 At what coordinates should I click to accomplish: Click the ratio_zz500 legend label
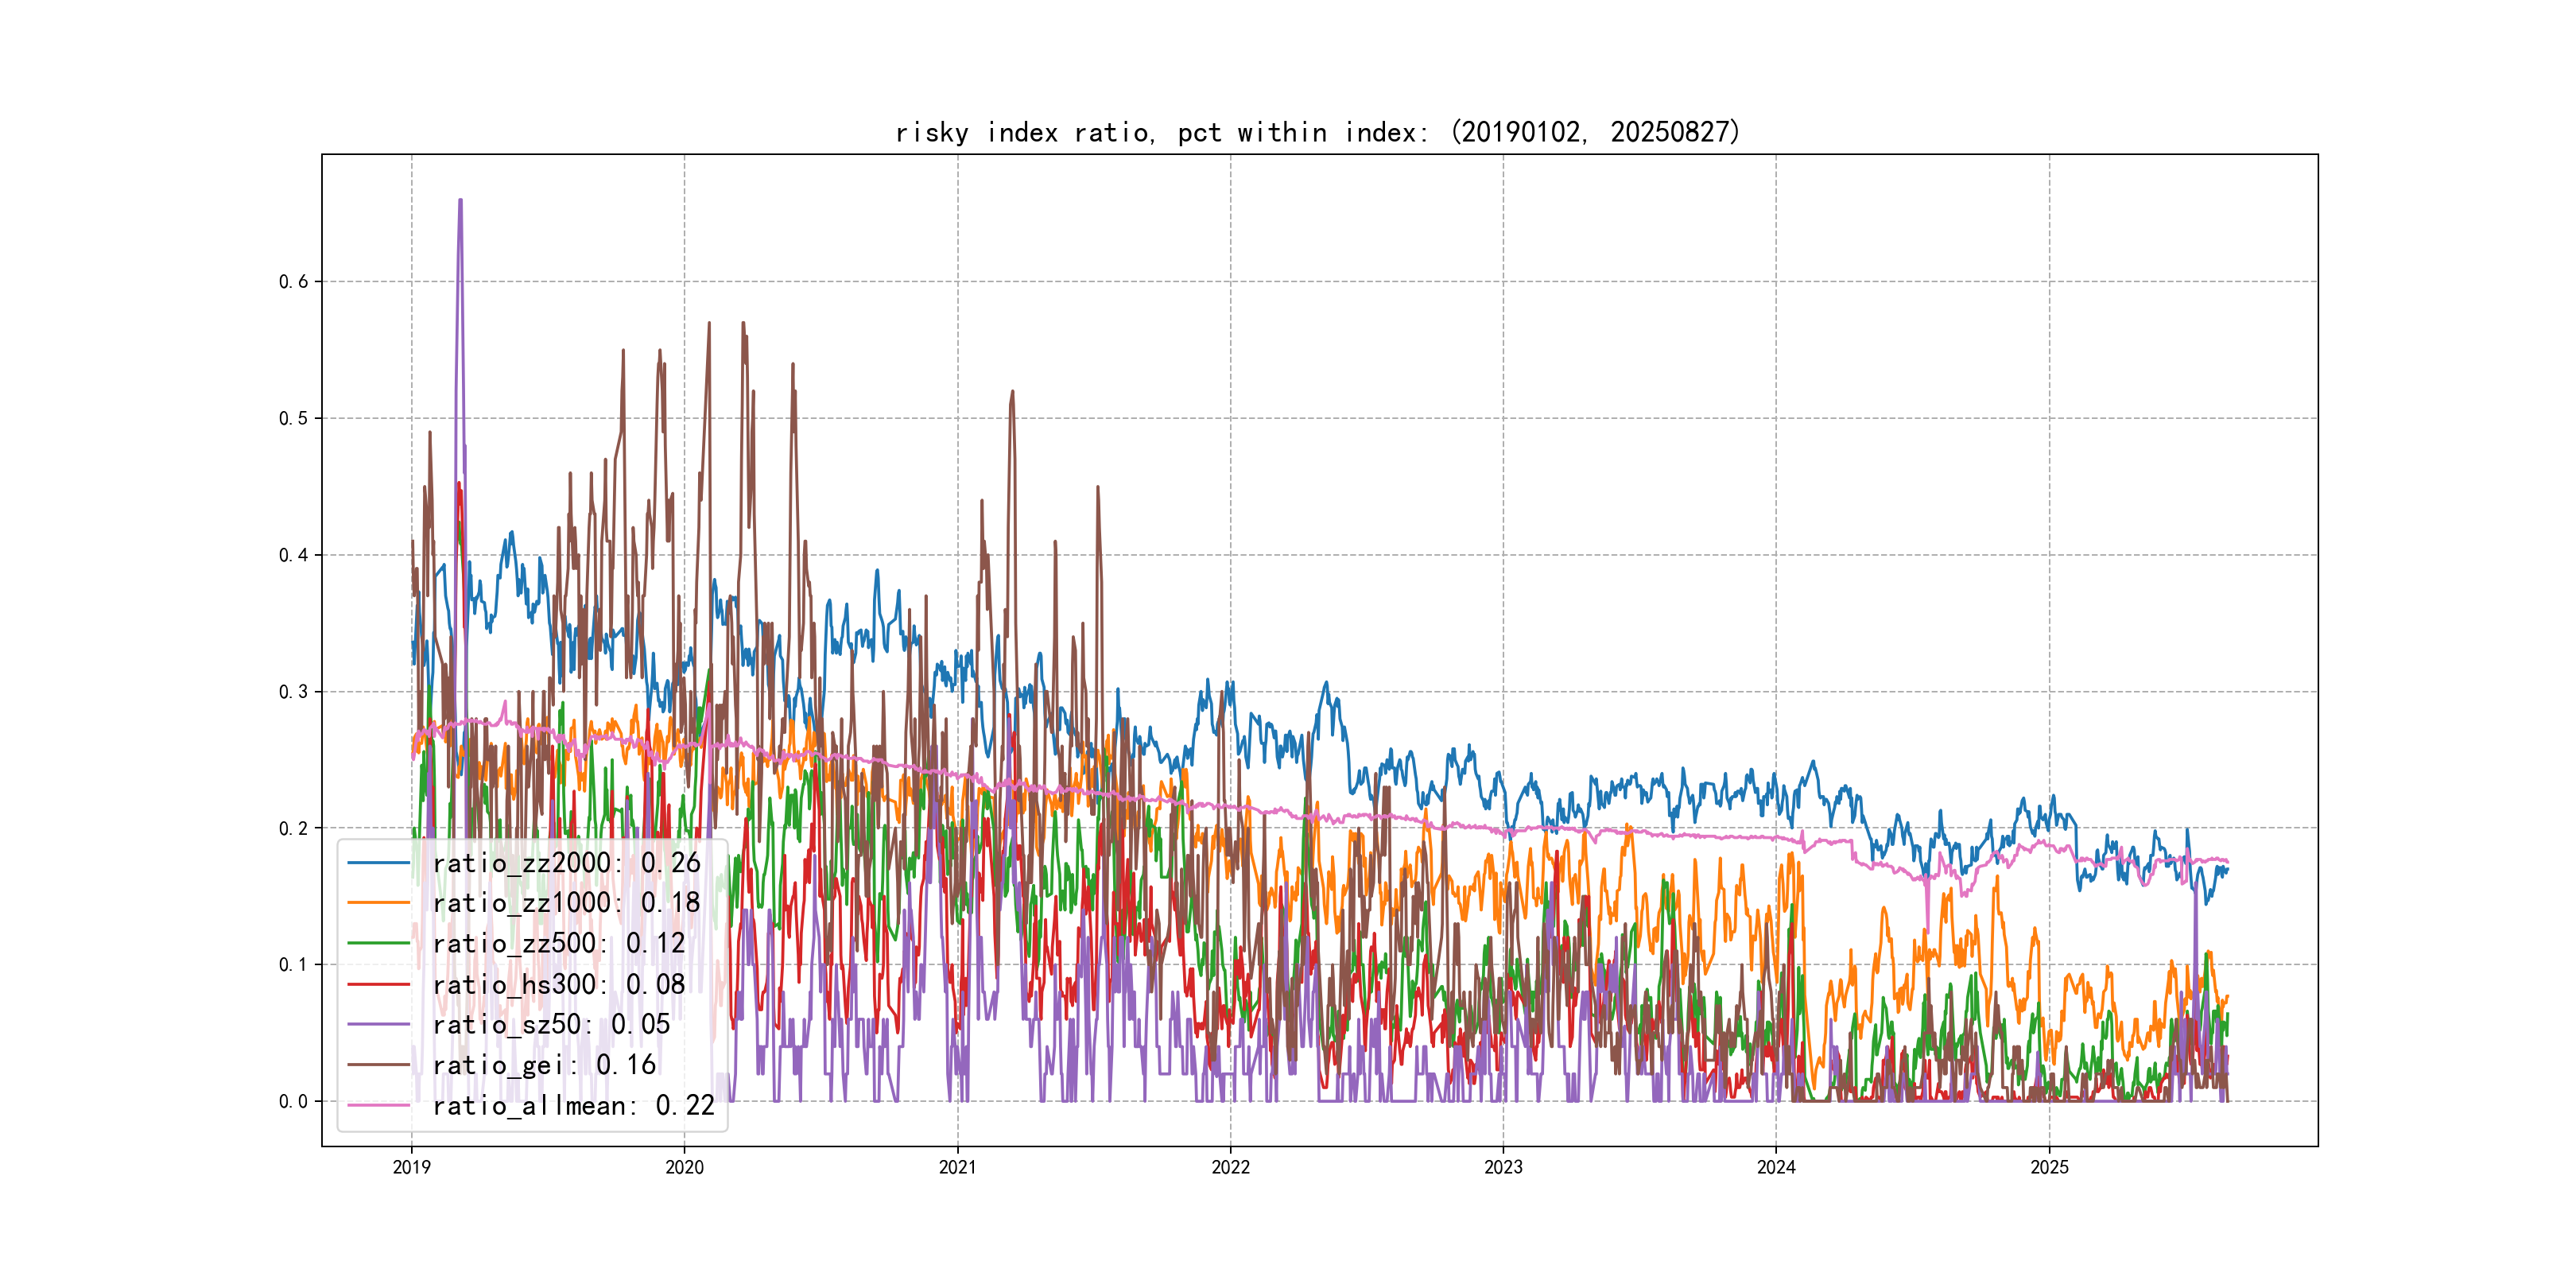click(558, 944)
